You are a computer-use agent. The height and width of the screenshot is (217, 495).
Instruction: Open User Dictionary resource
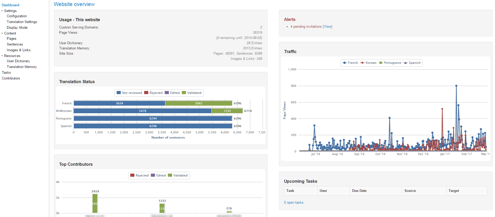pos(18,61)
